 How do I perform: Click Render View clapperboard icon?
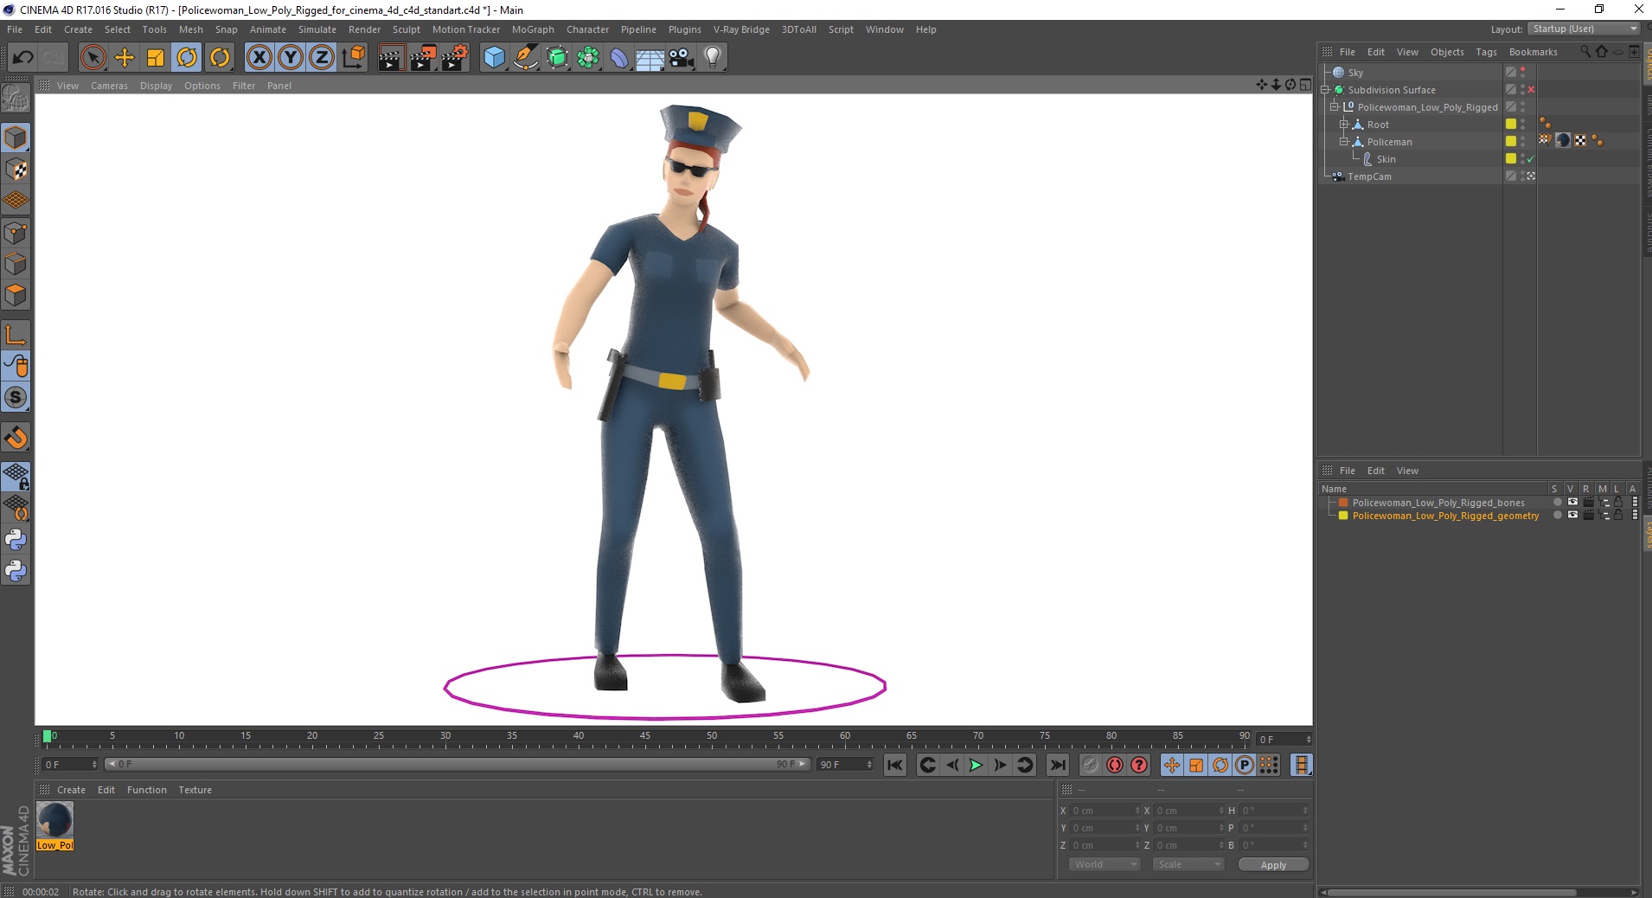(390, 58)
